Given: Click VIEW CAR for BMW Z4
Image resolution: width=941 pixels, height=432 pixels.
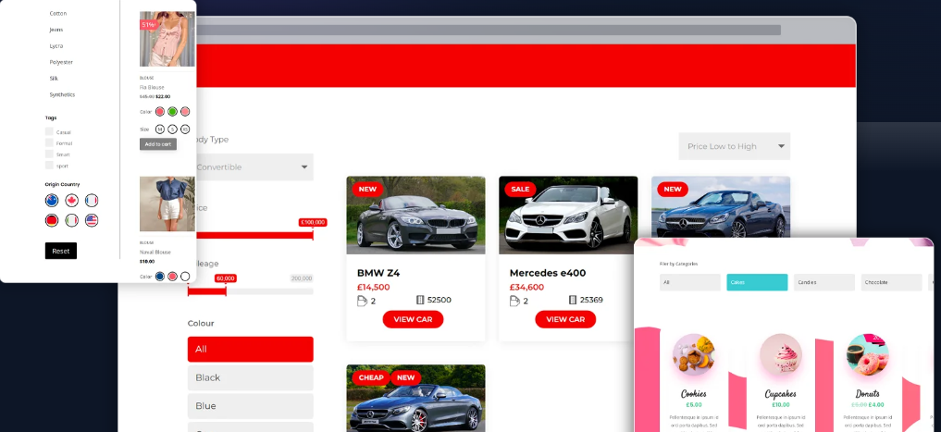Looking at the screenshot, I should click(x=413, y=319).
